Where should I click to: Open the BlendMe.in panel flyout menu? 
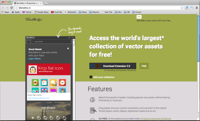[73, 38]
